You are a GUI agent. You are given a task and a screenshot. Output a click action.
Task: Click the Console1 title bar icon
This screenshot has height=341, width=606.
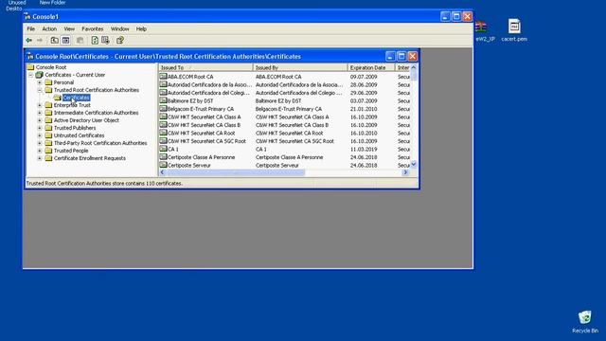27,17
